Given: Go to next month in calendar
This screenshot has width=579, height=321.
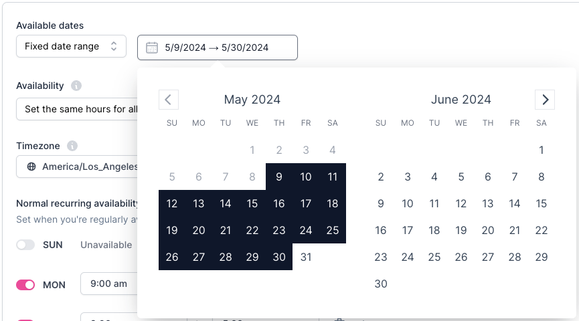Looking at the screenshot, I should coord(545,100).
